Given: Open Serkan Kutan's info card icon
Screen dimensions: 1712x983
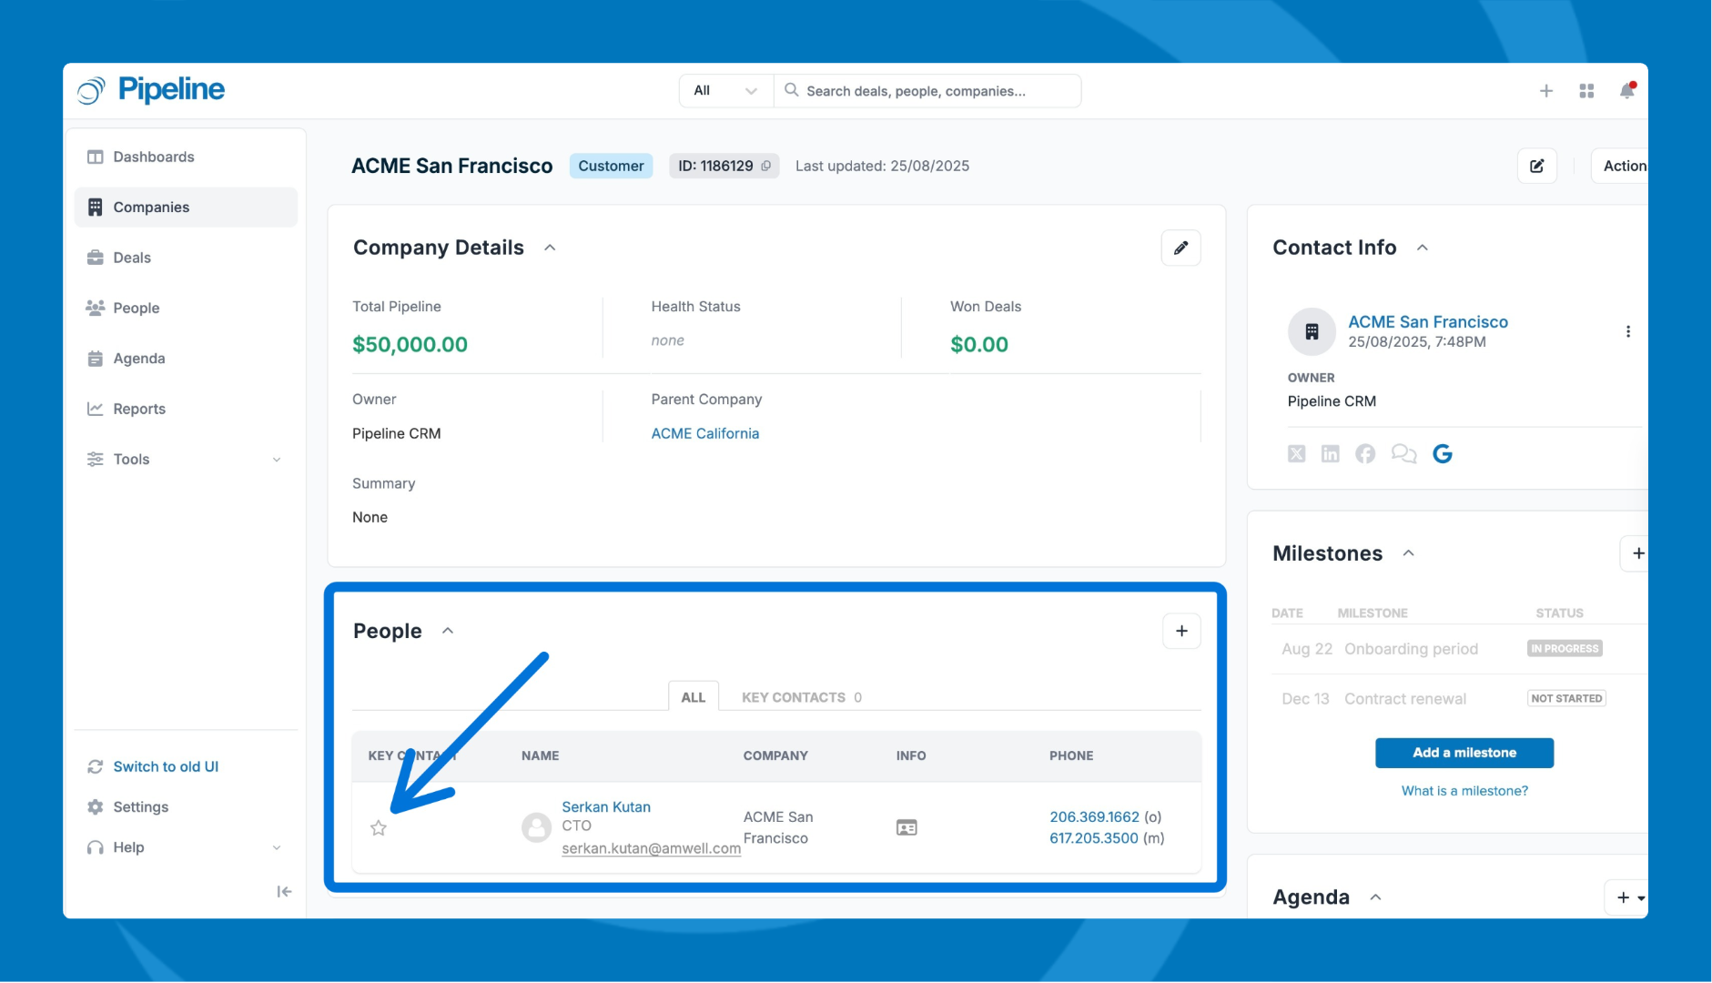Looking at the screenshot, I should tap(907, 827).
